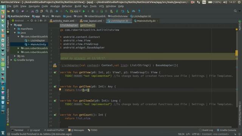Collapse the java folder
Viewport: 242px width, 136px height.
click(15, 33)
